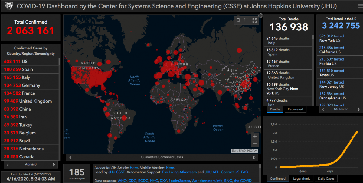Open the JHU APL link
Screen dimensions: 363x183
point(212,172)
